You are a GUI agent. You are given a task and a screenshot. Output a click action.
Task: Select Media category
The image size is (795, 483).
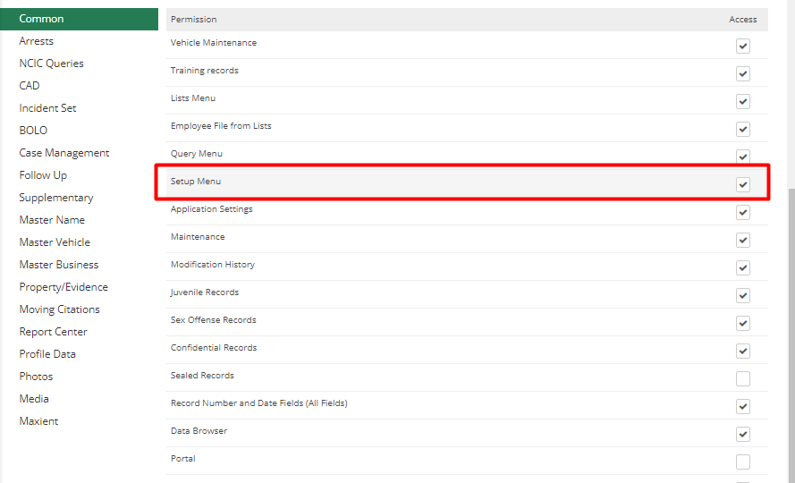coord(34,398)
